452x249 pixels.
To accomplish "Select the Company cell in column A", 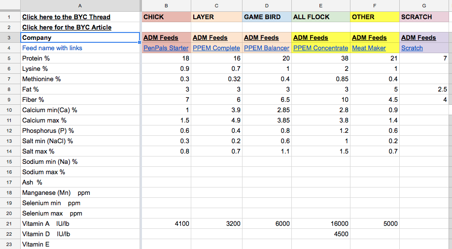I will tap(80, 37).
